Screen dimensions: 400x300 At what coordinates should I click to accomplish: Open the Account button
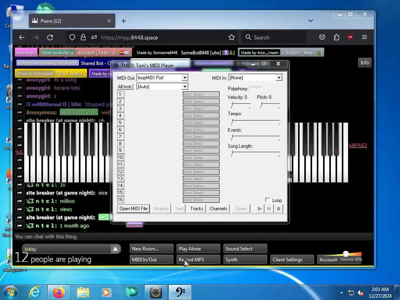tap(328, 260)
